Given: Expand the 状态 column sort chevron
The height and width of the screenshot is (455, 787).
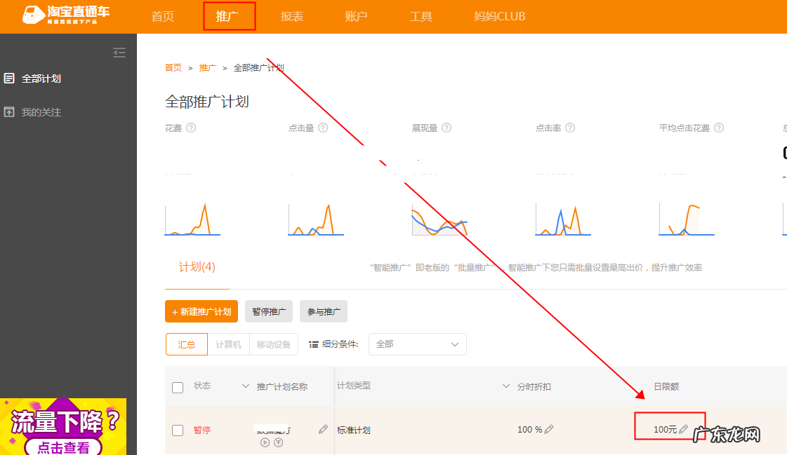Looking at the screenshot, I should (x=246, y=386).
